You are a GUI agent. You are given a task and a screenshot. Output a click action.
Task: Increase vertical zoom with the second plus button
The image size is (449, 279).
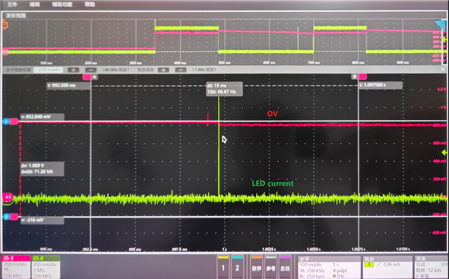click(x=163, y=70)
